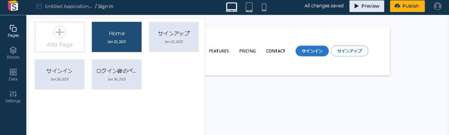Click the application icon beside Untitled Application
The width and height of the screenshot is (449, 135).
pyautogui.click(x=39, y=6)
